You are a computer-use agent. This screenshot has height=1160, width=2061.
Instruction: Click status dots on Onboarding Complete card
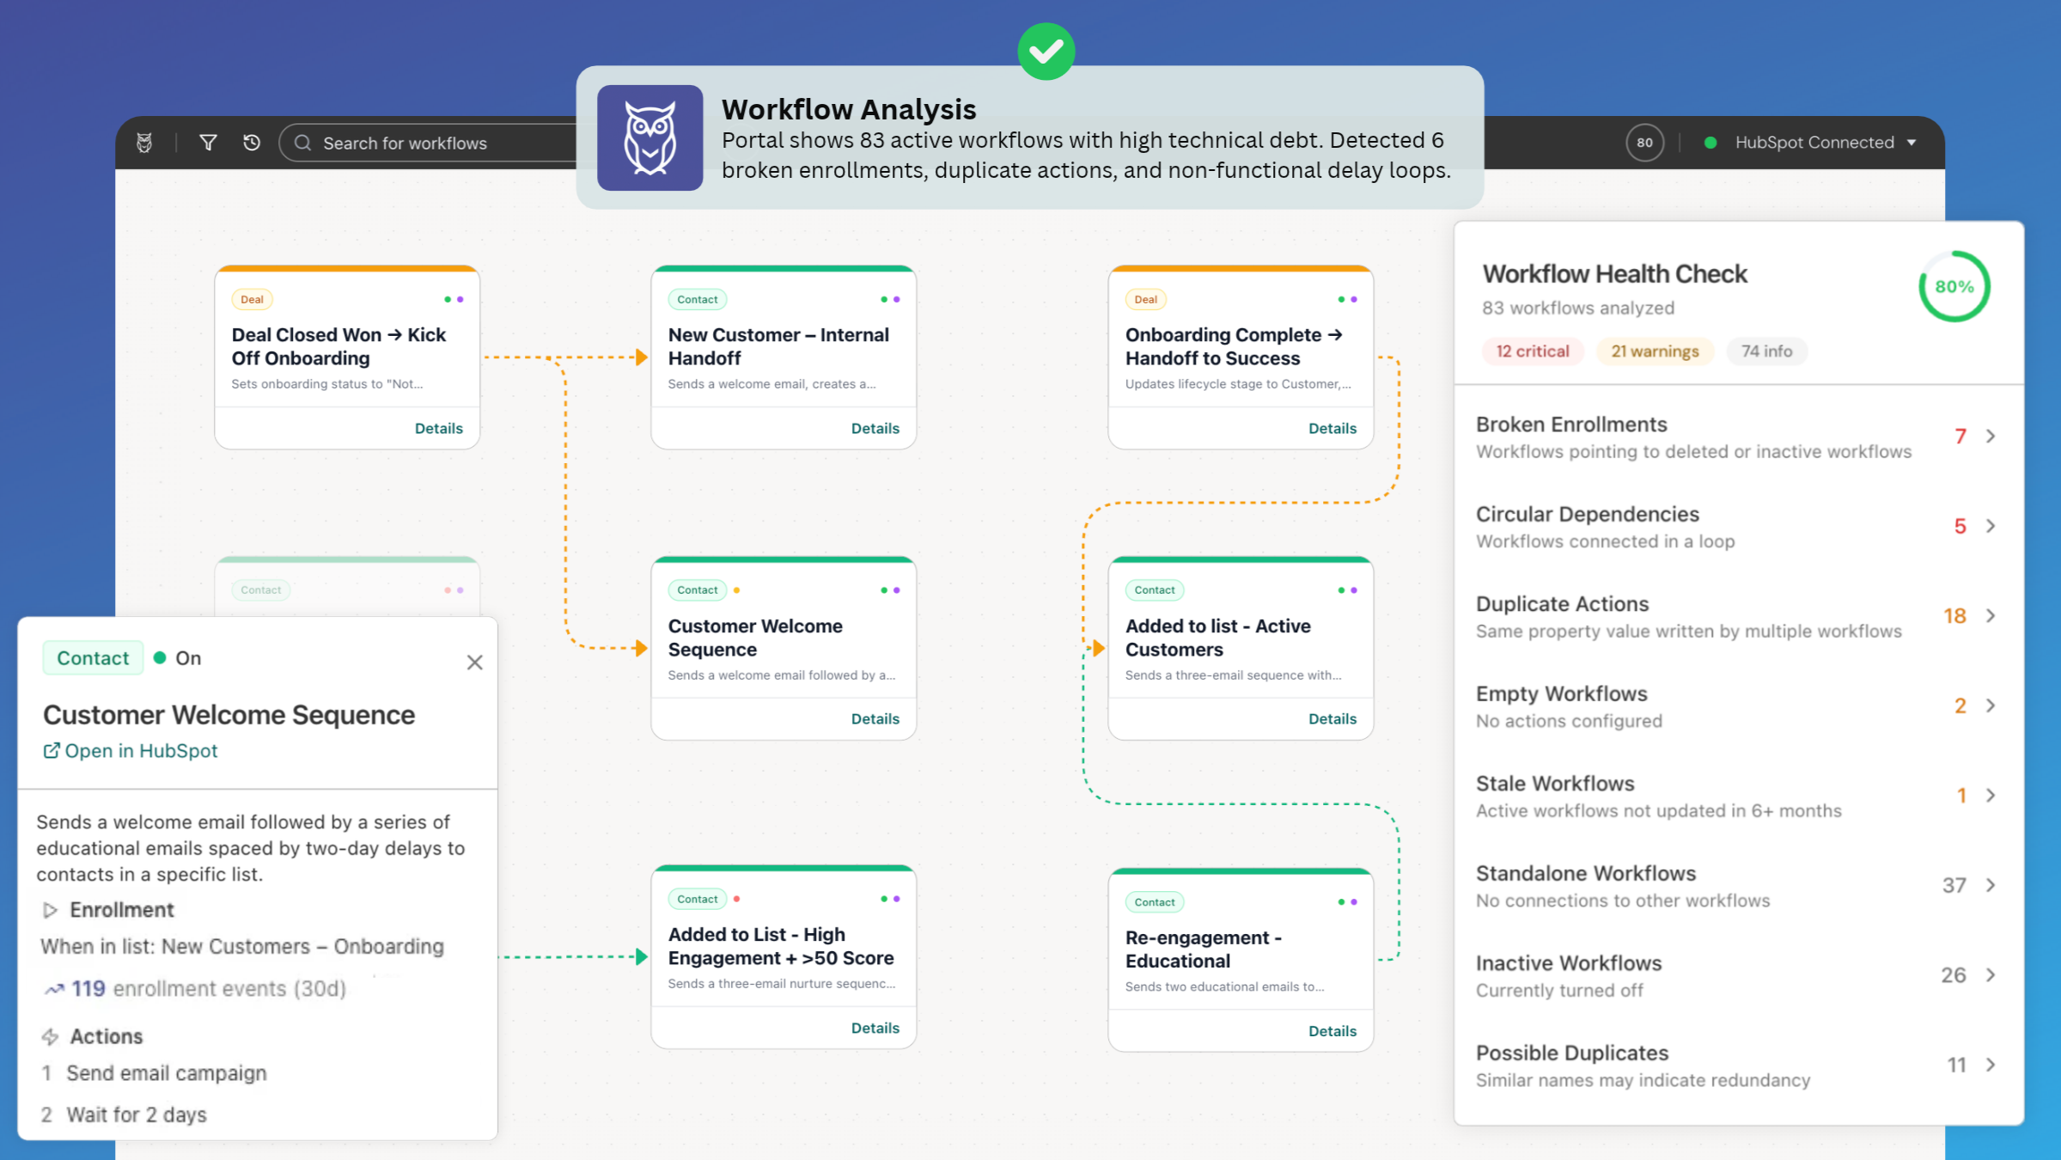[x=1347, y=299]
